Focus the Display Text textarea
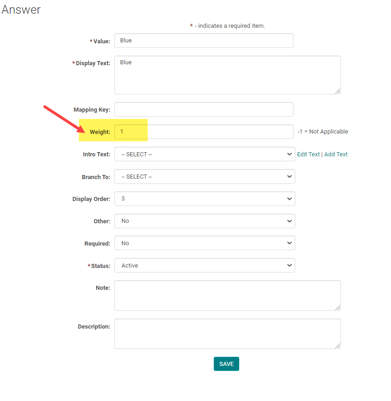The height and width of the screenshot is (401, 391). coord(227,75)
